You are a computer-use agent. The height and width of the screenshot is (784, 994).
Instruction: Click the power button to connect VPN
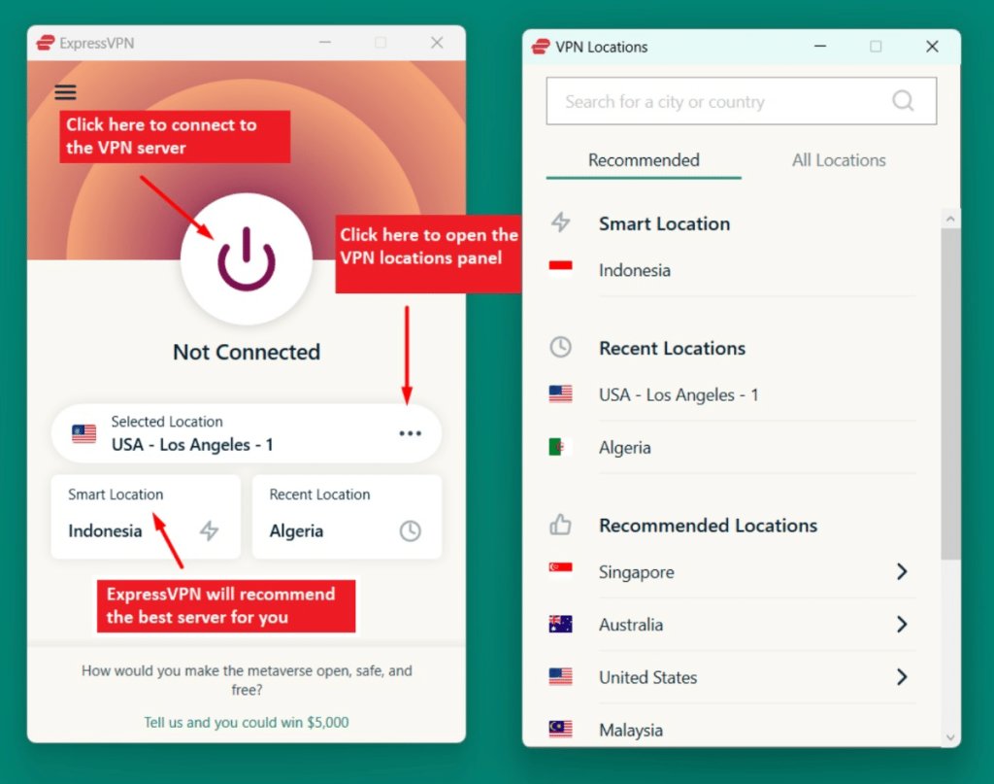(247, 258)
